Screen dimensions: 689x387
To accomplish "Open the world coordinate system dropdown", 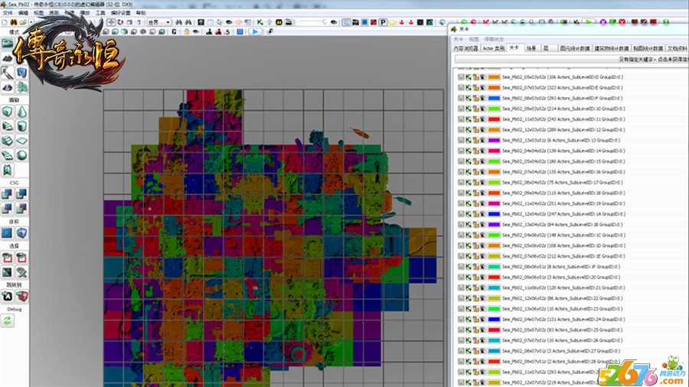I will (159, 22).
